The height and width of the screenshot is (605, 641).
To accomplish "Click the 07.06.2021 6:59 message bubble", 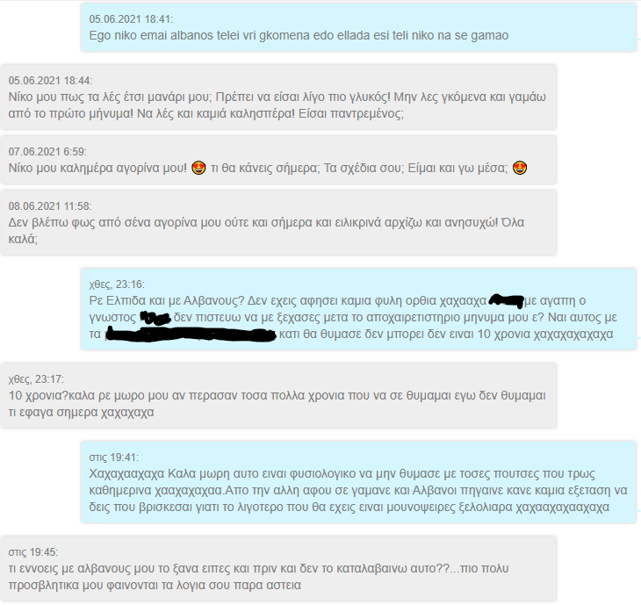I will click(x=279, y=160).
